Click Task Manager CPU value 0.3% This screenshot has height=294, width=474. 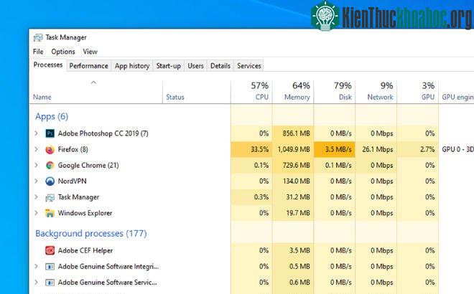tap(261, 197)
